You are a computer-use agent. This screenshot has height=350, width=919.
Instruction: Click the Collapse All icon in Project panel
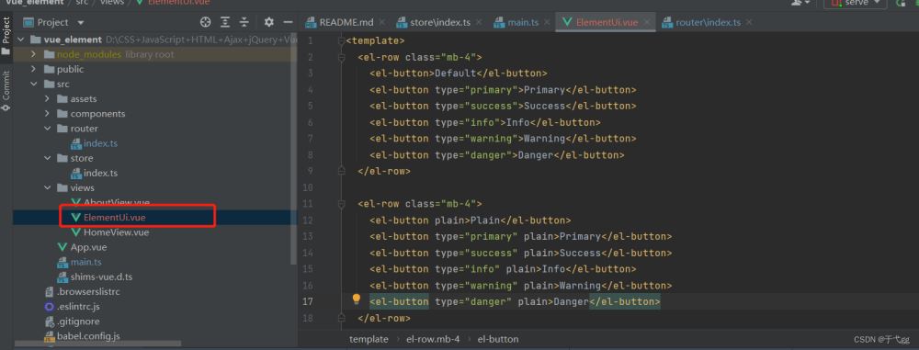pos(244,22)
